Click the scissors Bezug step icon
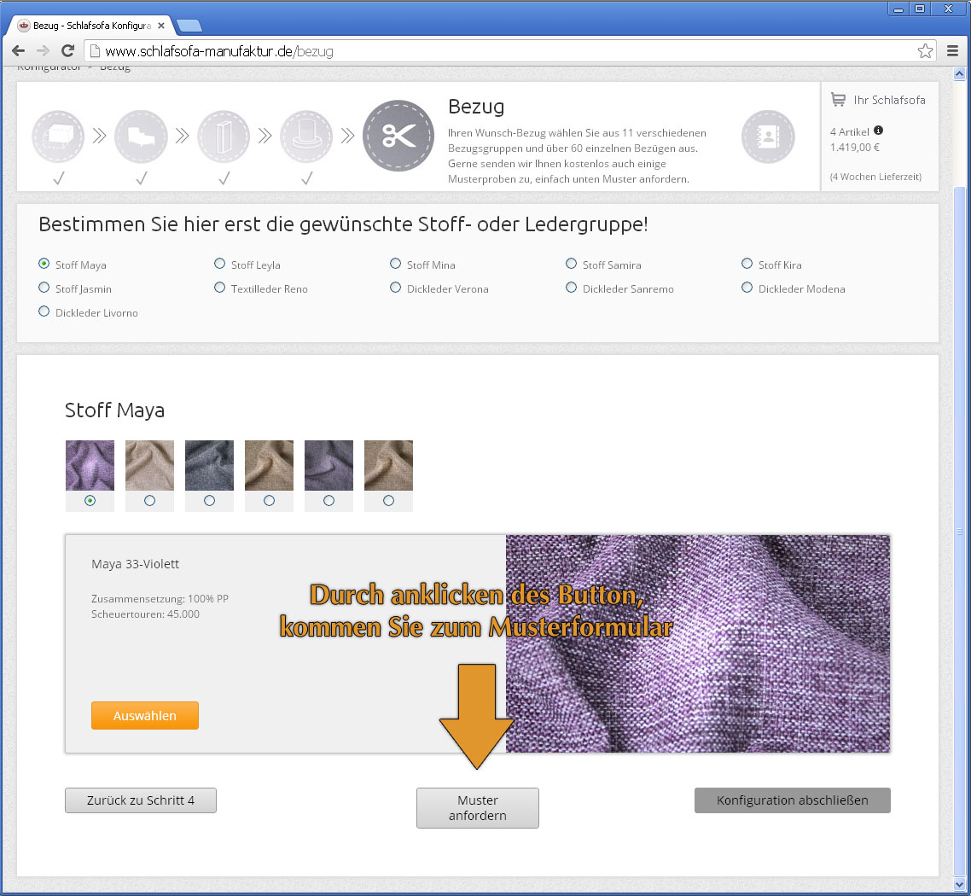 398,137
